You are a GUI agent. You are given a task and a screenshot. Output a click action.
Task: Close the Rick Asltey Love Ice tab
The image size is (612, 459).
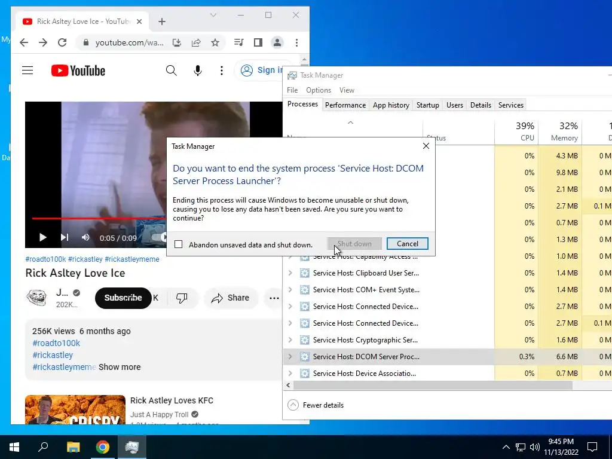click(139, 22)
